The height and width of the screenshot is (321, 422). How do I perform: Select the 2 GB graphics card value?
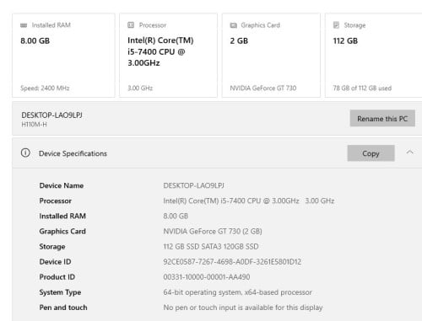click(239, 41)
